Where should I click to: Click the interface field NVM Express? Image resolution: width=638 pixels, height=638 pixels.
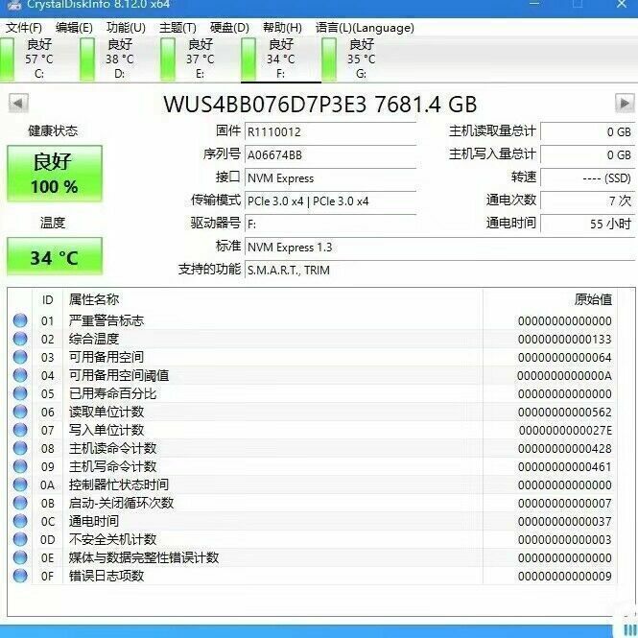click(330, 178)
